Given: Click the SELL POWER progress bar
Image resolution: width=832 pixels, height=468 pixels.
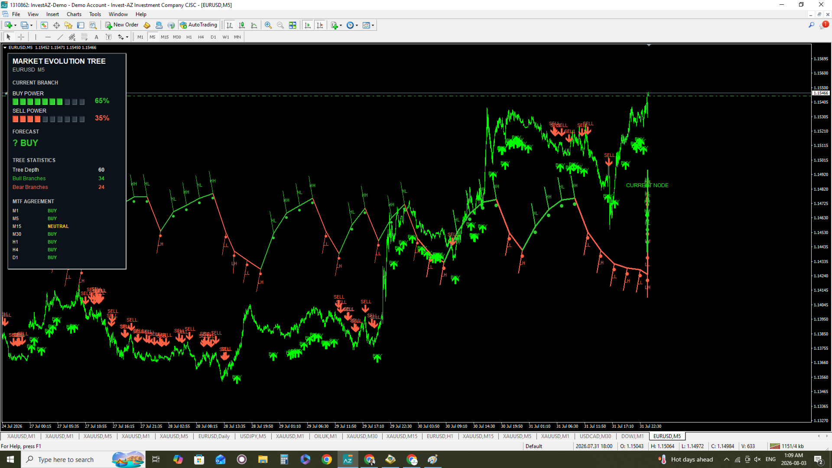Looking at the screenshot, I should click(49, 119).
